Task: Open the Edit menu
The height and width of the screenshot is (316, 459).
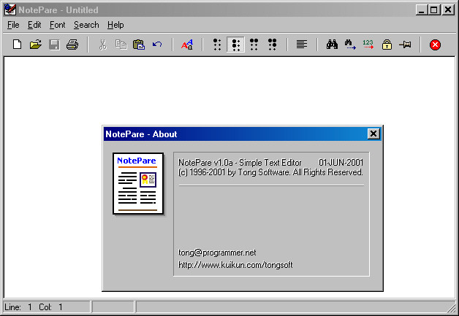Action: [34, 25]
